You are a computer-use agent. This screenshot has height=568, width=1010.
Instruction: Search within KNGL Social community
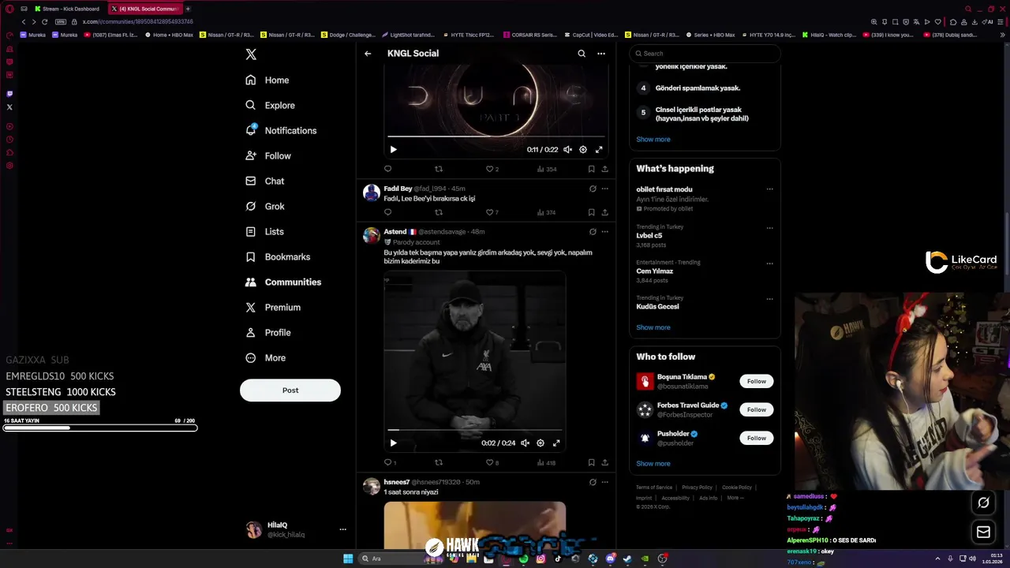click(x=582, y=54)
